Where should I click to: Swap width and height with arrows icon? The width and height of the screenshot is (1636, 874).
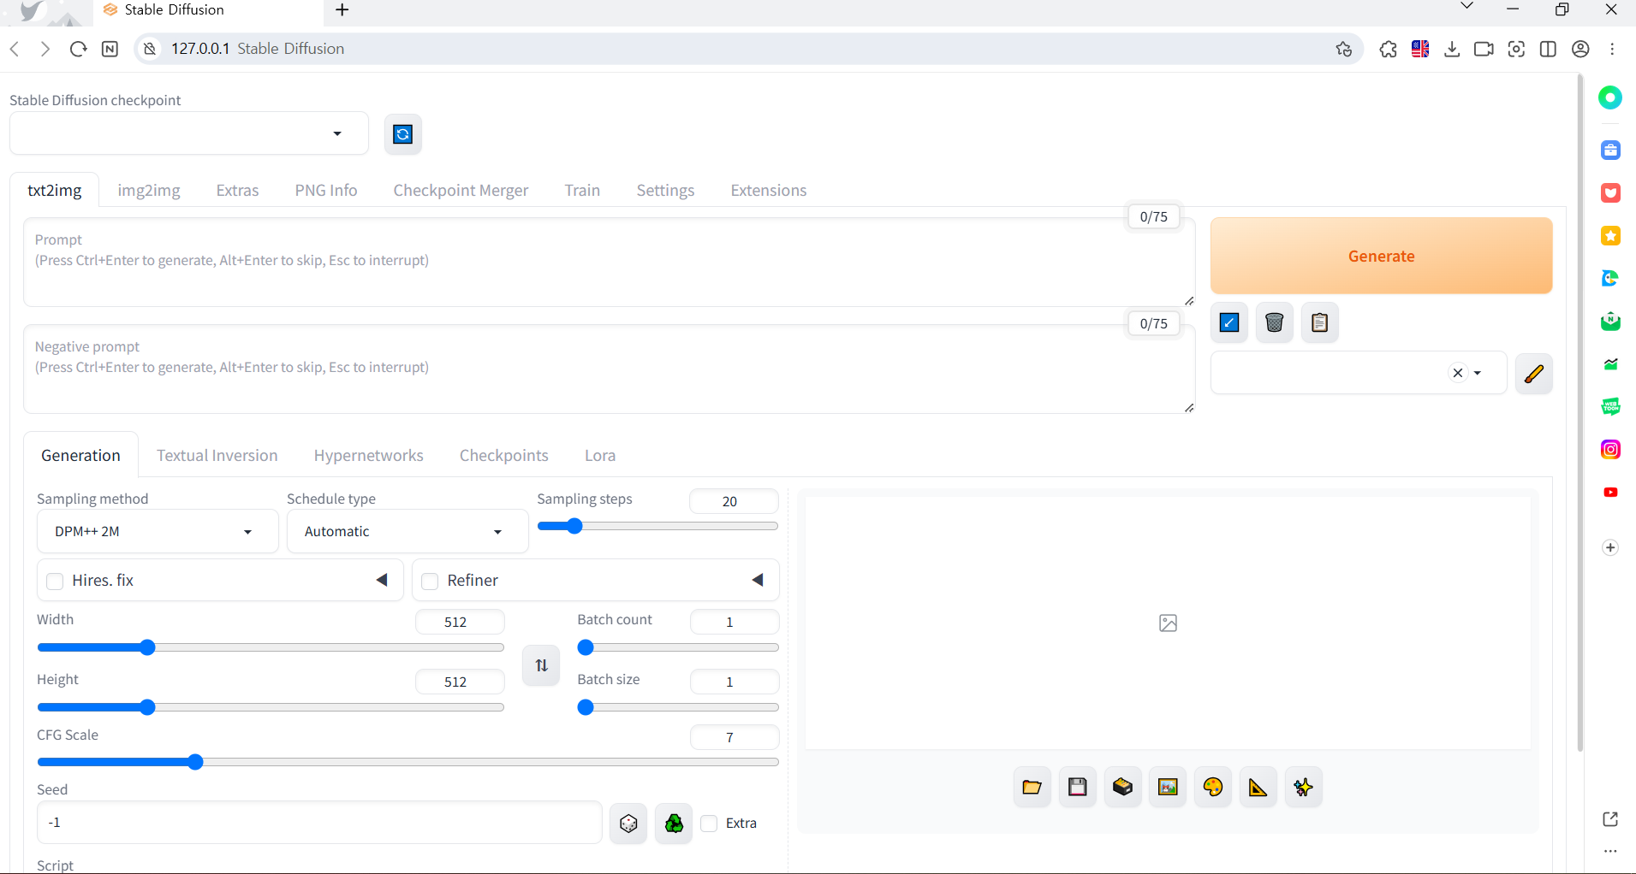(x=541, y=664)
